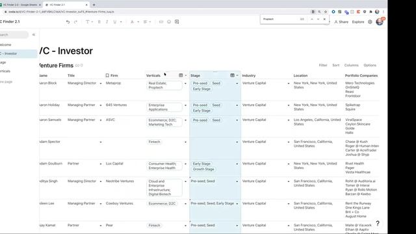Go to next find match
Viewport: 416px width, 234px height.
318,19
